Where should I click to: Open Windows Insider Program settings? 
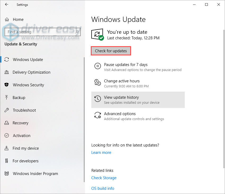(42, 173)
